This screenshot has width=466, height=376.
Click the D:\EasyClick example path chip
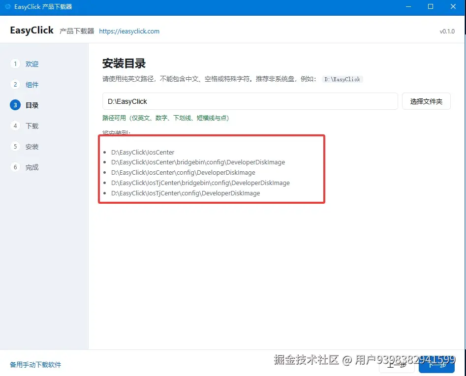[342, 79]
